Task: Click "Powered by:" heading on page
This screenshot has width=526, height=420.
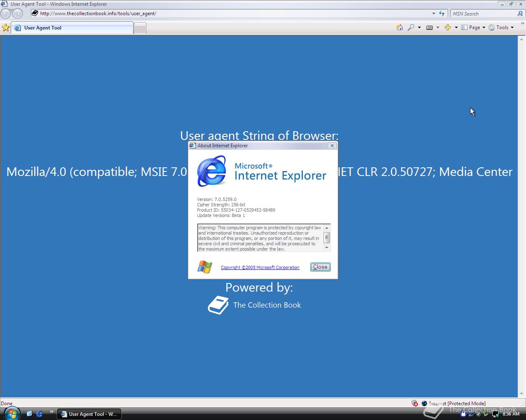Action: coord(259,288)
